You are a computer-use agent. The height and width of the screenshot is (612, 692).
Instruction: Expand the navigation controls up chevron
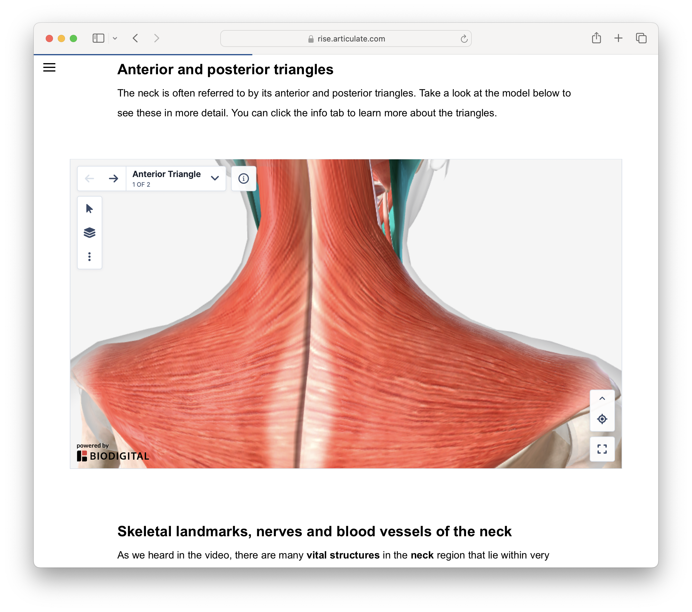tap(602, 399)
